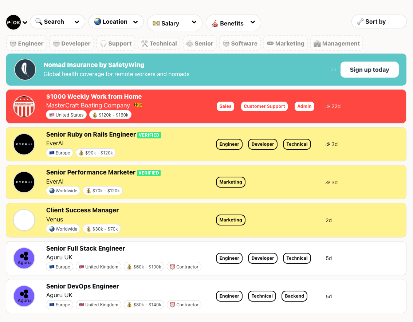Click the United States location badge

coord(66,115)
